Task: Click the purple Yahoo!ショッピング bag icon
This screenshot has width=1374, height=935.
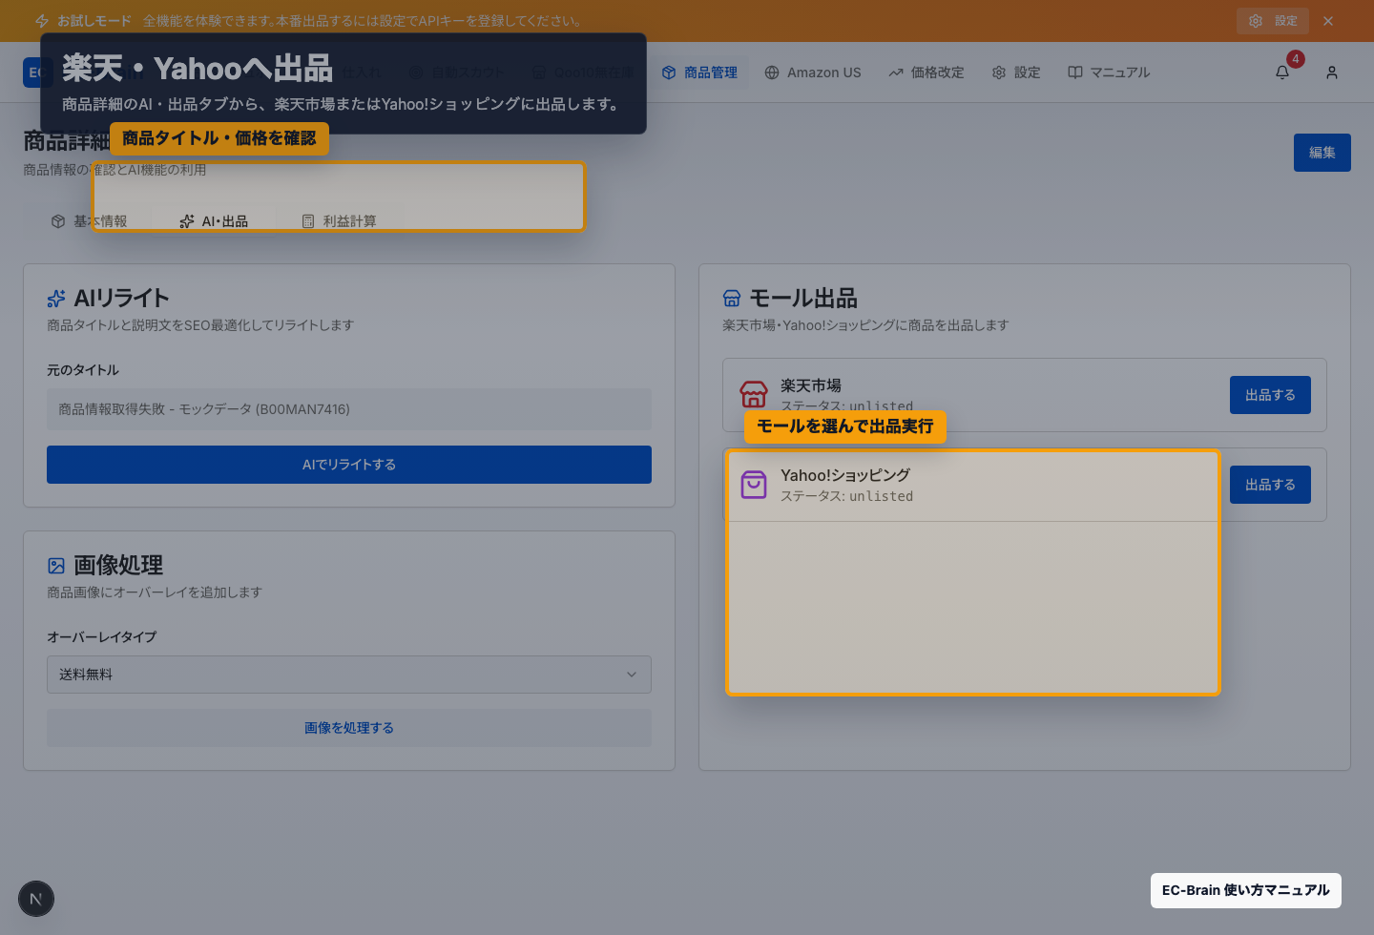Action: coord(754,485)
